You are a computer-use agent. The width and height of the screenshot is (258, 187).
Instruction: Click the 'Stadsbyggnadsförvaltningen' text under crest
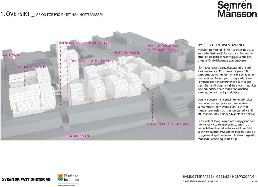66,185
